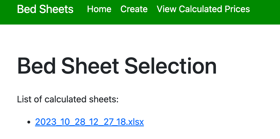
Task: Select the 'Create' navbar item
Action: [x=134, y=9]
